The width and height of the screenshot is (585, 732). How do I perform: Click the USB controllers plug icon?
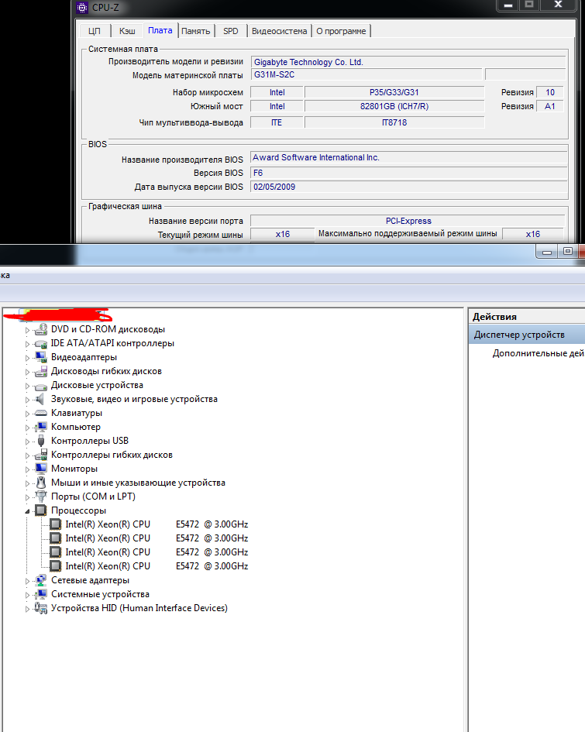coord(41,442)
